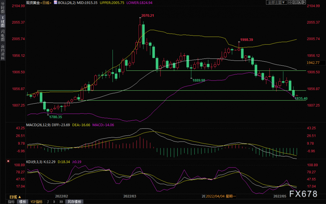Open the 分时图 intraday chart tab
The height and width of the screenshot is (204, 326).
tap(3, 8)
